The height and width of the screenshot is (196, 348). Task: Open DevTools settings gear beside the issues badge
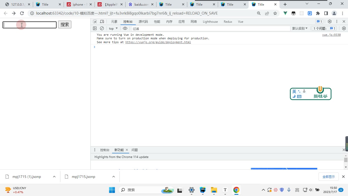[x=330, y=22]
